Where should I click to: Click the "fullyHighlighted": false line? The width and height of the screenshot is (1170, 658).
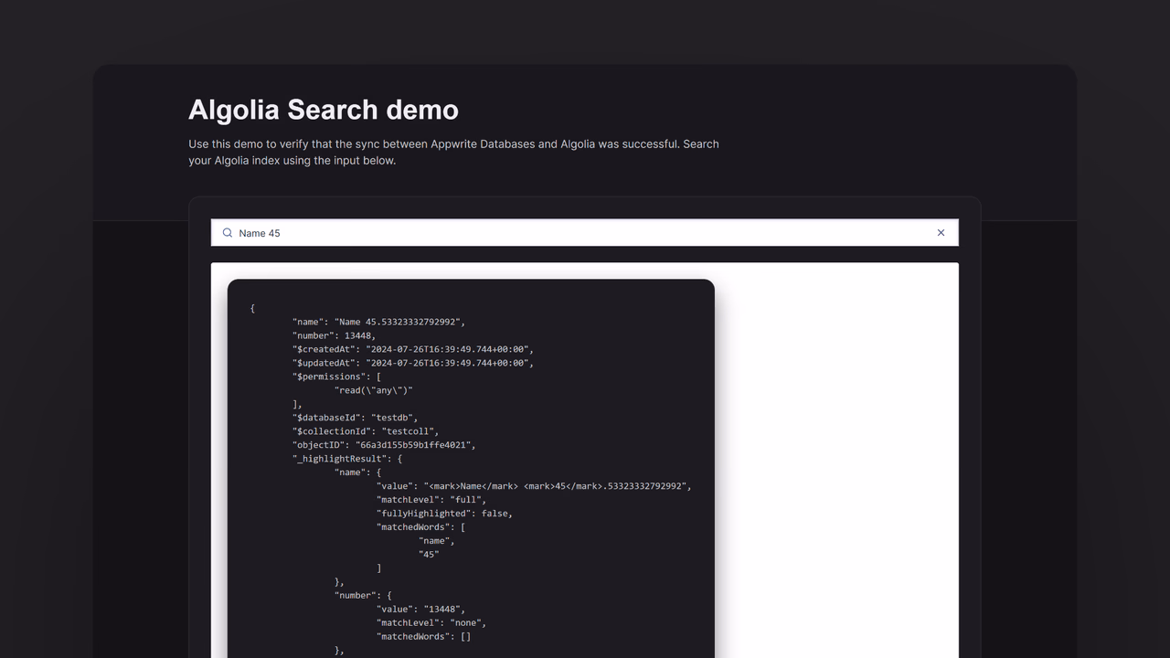[x=444, y=514]
